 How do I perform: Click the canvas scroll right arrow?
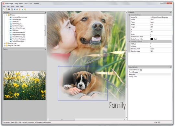pyautogui.click(x=124, y=120)
